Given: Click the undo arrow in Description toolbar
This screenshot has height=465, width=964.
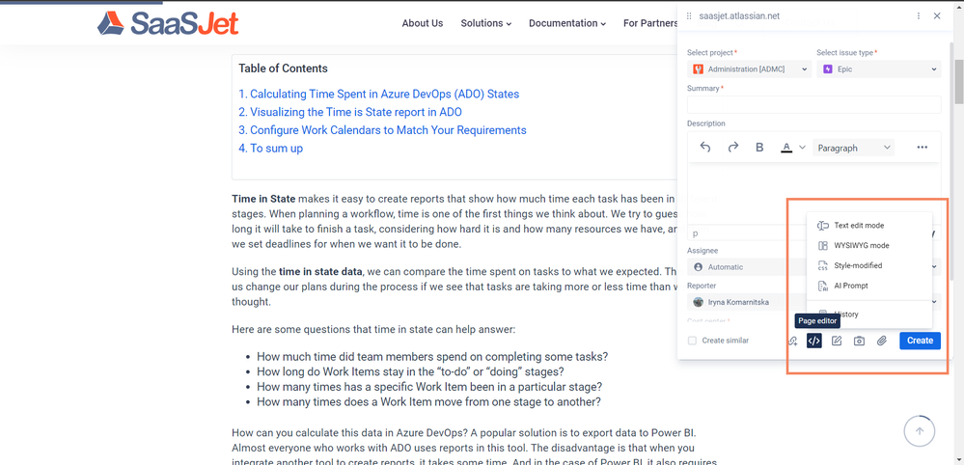Looking at the screenshot, I should tap(705, 148).
